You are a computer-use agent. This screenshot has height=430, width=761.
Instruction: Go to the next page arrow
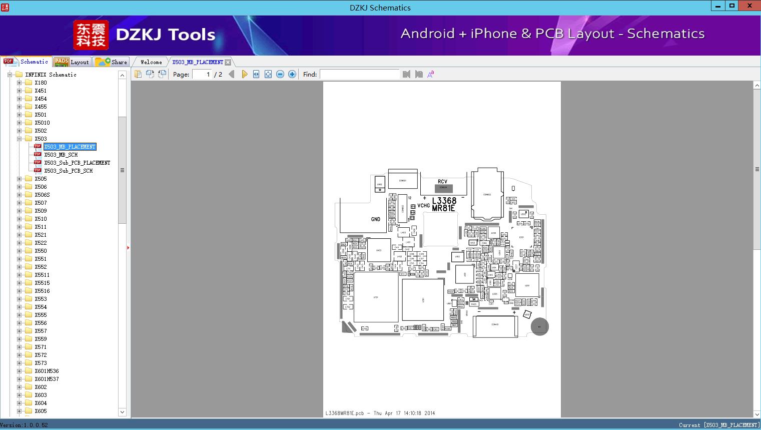244,74
